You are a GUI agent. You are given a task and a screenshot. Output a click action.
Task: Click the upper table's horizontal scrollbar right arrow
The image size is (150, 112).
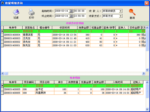pyautogui.click(x=143, y=73)
